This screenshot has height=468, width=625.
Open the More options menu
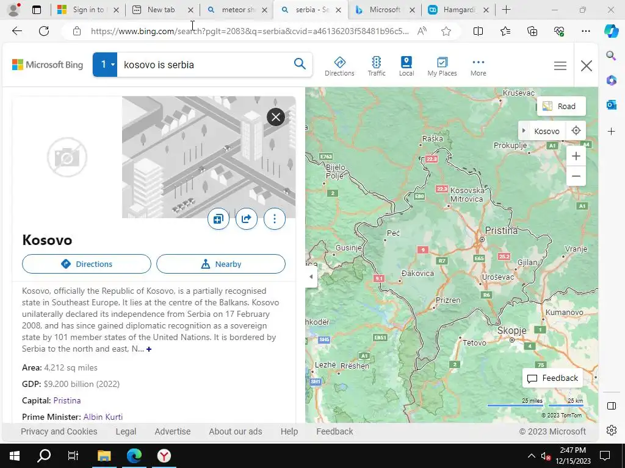tap(478, 66)
